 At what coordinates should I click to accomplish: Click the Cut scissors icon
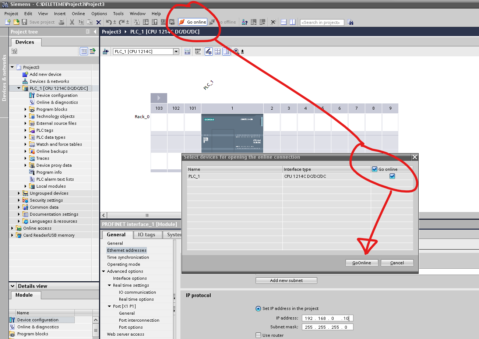[72, 22]
